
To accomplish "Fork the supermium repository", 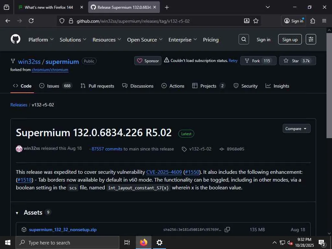I will coord(258,61).
